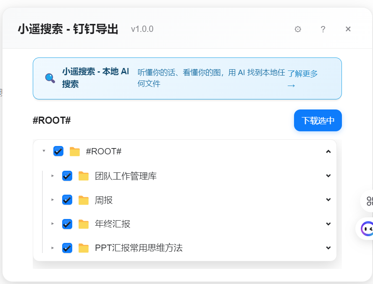
Task: Click the robot assistant floating icon
Action: pos(367,229)
